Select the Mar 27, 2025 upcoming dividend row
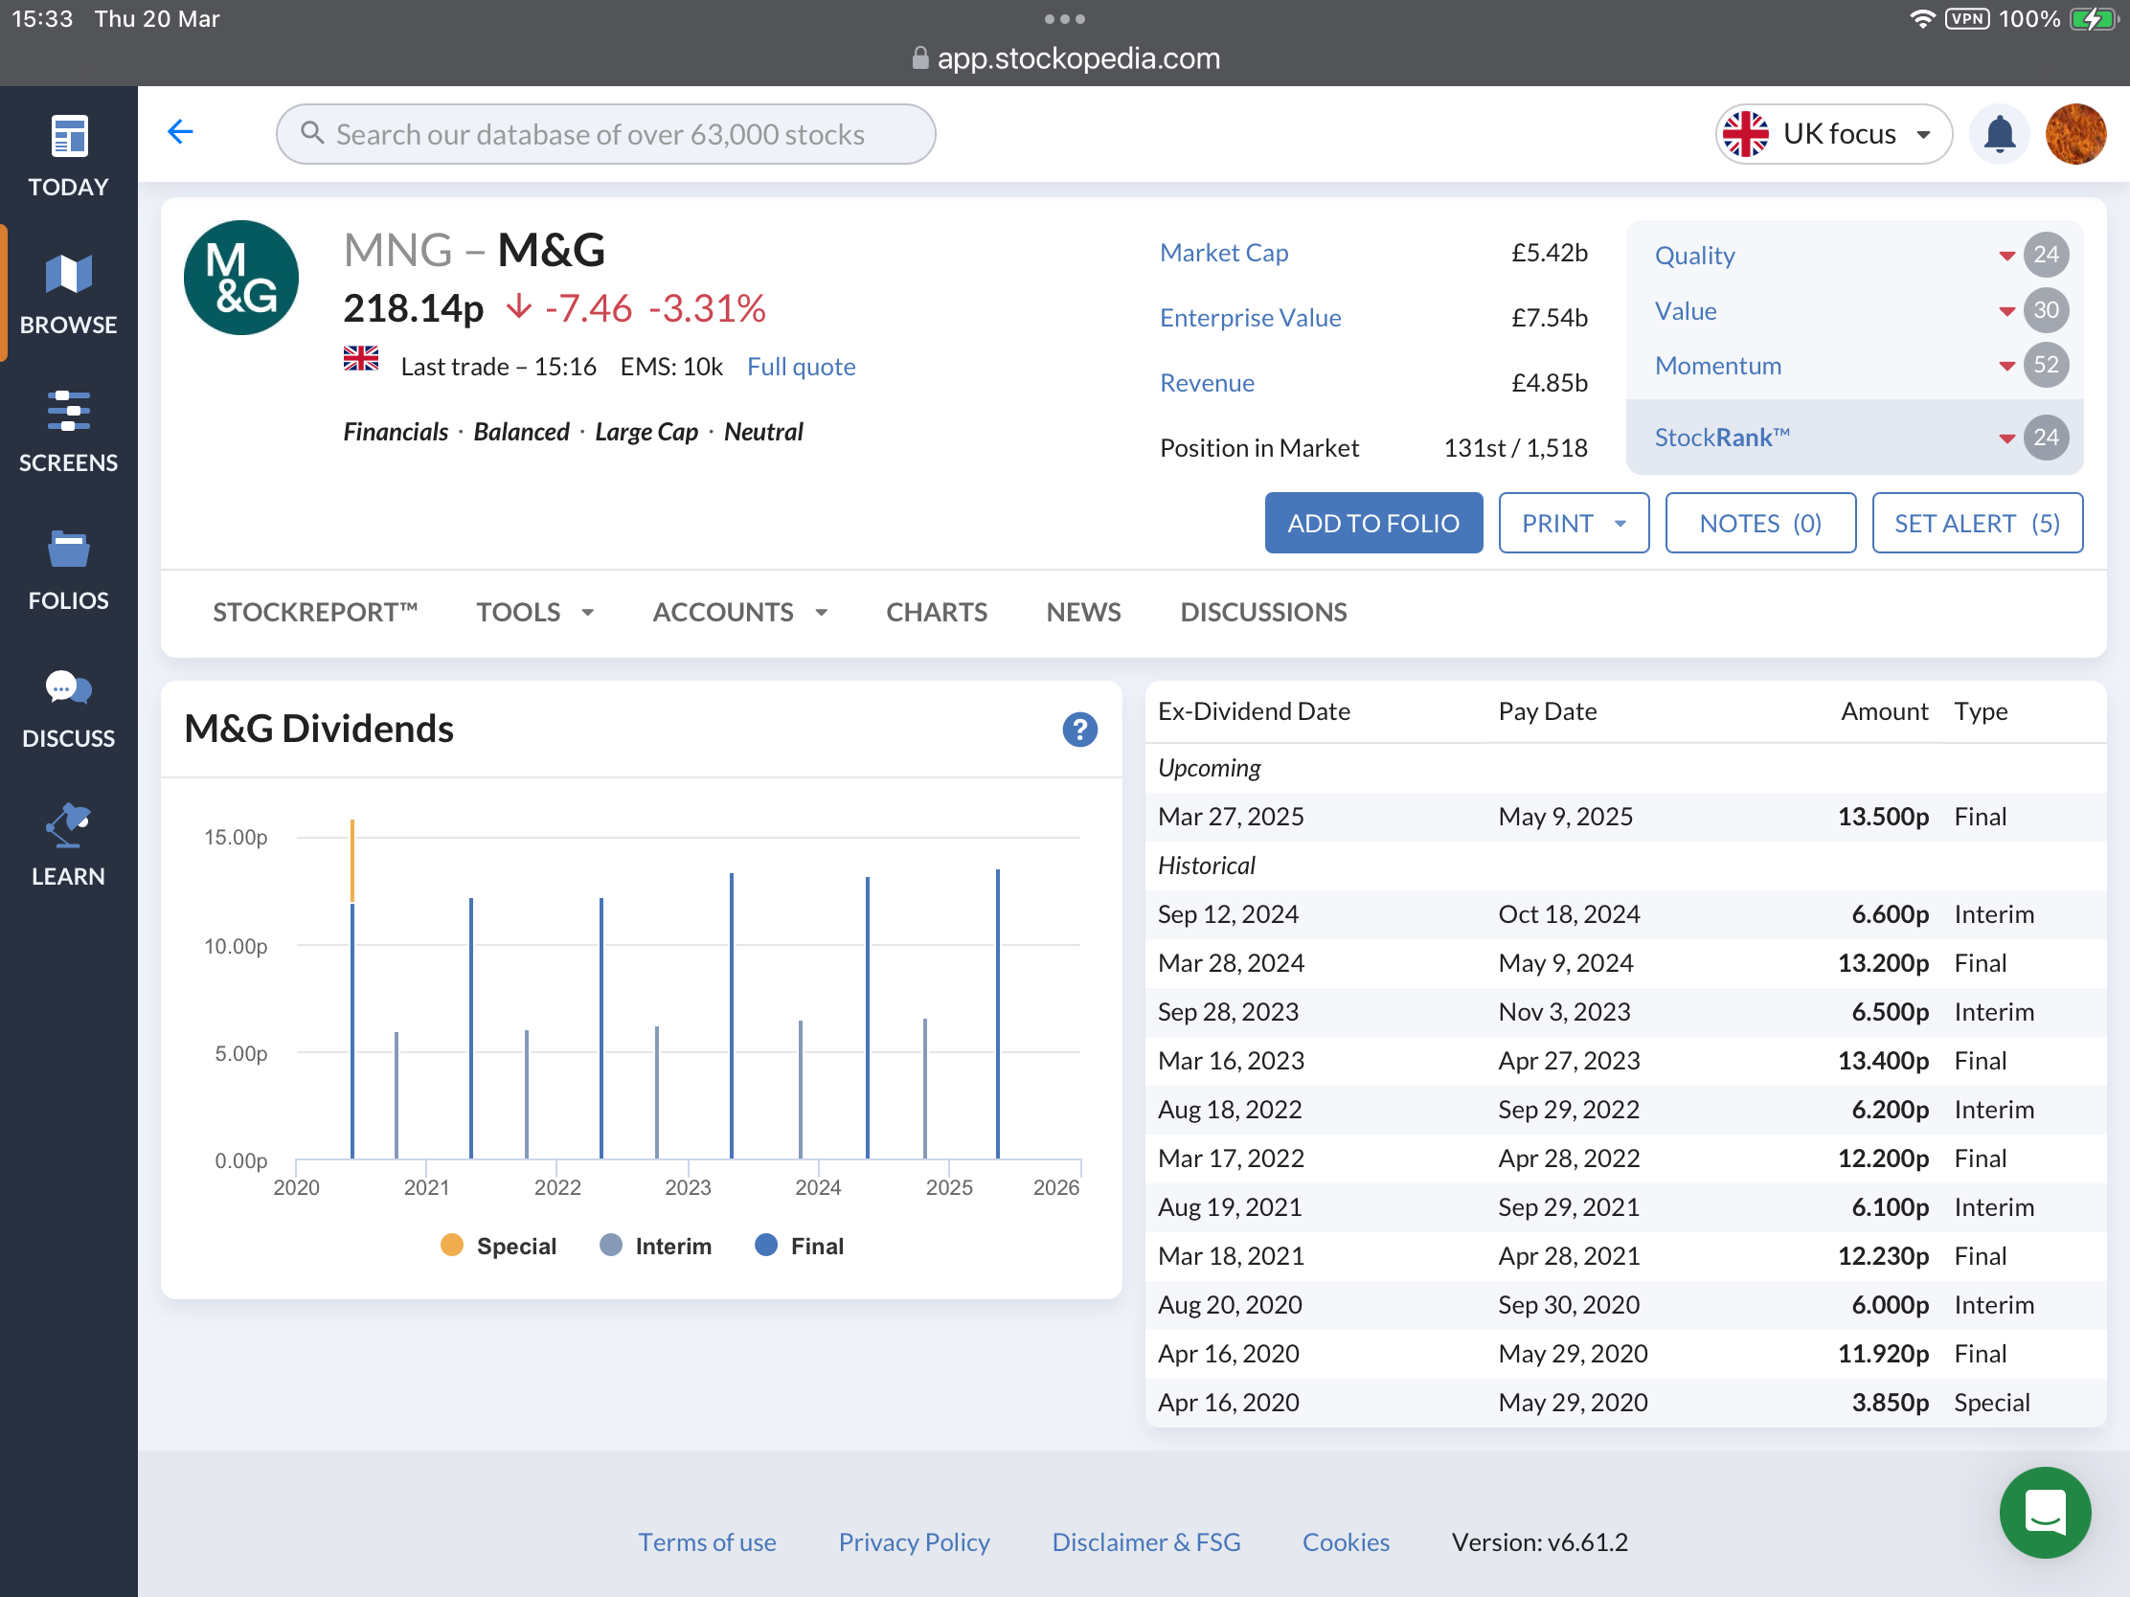Image resolution: width=2130 pixels, height=1597 pixels. [x=1624, y=817]
